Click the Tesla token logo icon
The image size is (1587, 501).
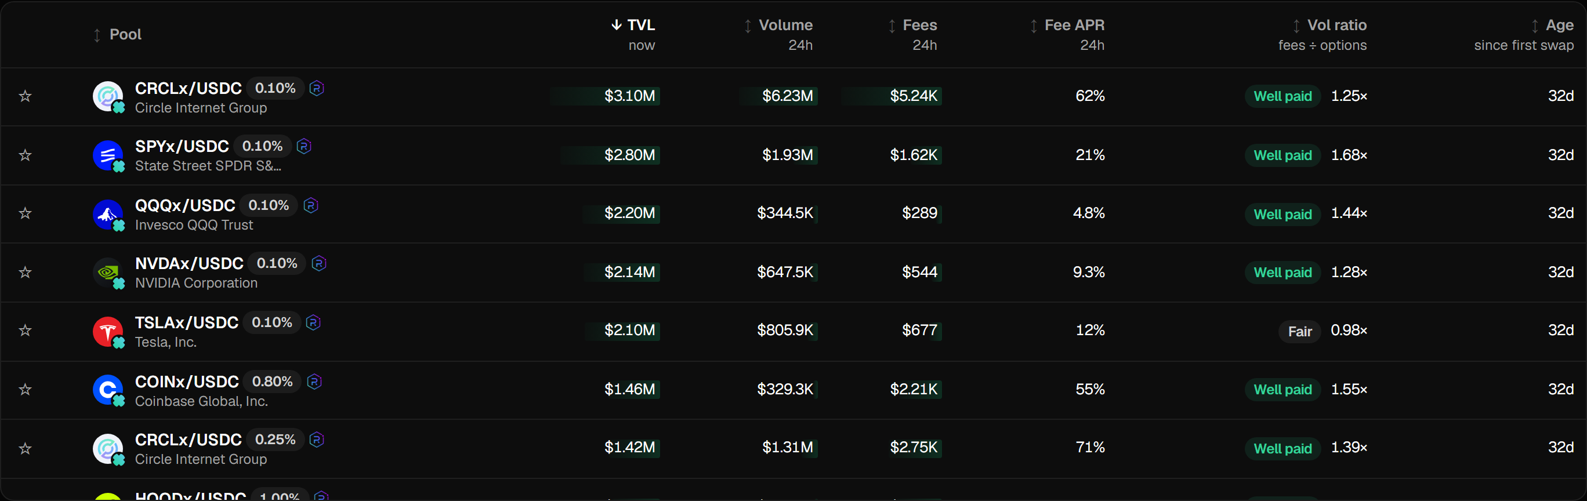108,332
